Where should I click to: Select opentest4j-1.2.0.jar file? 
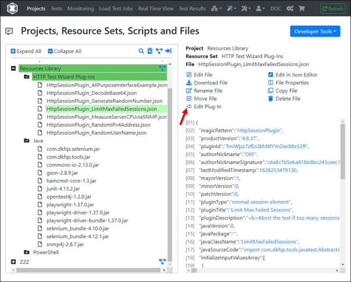point(69,196)
